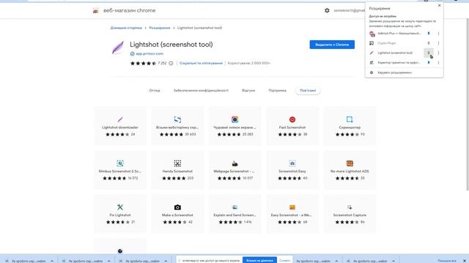Show rating info icon next to 7 252

(171, 64)
